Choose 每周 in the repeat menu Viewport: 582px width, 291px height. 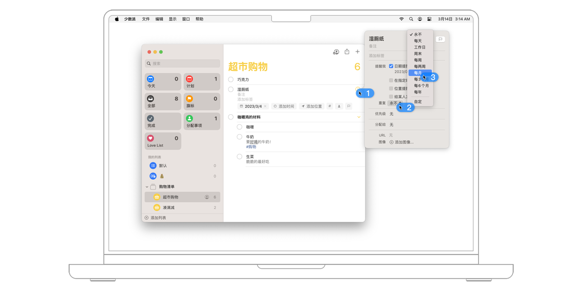[x=420, y=60]
